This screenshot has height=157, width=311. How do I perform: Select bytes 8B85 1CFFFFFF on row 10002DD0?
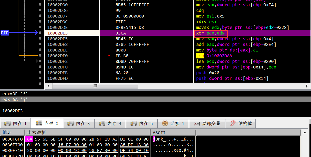[132, 5]
